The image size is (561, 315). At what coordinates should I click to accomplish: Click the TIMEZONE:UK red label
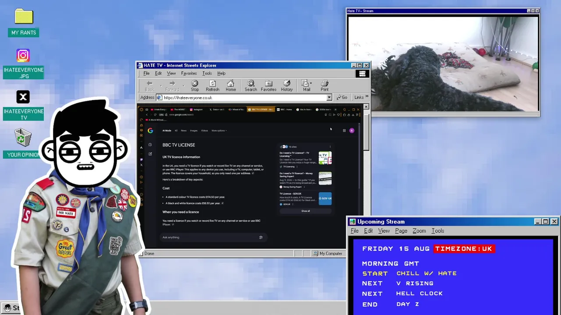pyautogui.click(x=464, y=248)
